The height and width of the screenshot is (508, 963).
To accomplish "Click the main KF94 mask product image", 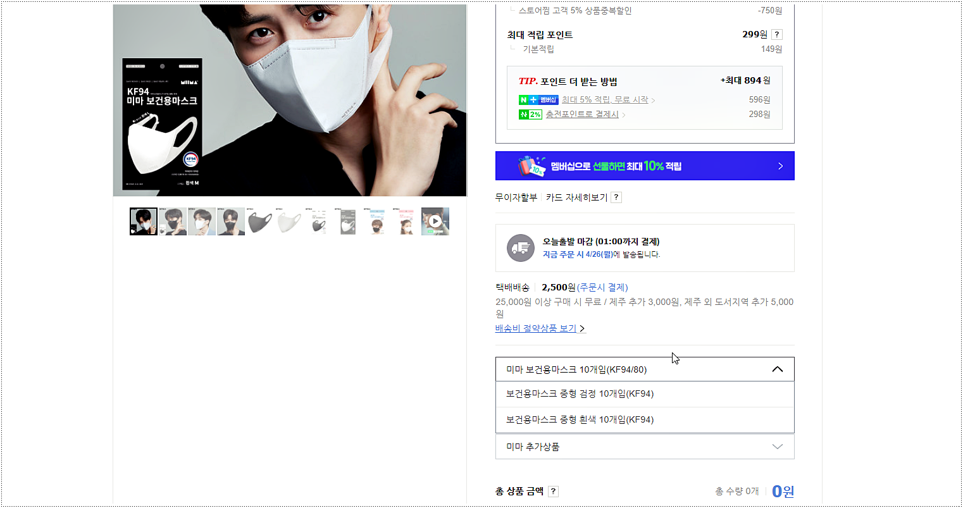I will pyautogui.click(x=290, y=101).
